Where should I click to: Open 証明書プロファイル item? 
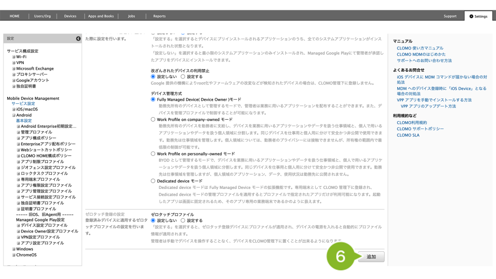pyautogui.click(x=38, y=209)
